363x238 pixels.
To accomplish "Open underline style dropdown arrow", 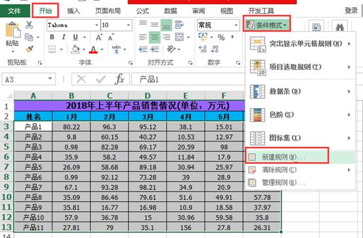I will click(85, 37).
